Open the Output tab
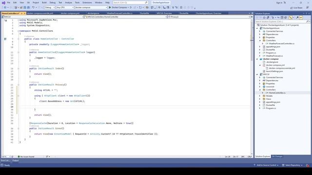 (x=15, y=160)
